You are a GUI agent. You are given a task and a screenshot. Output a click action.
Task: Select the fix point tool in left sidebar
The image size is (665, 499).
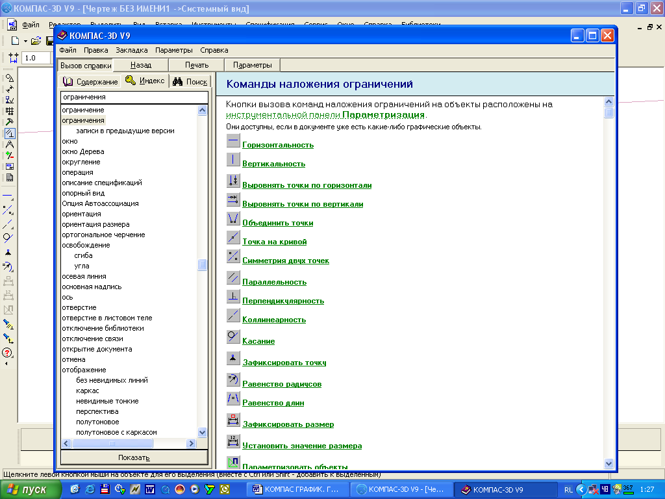click(x=8, y=253)
